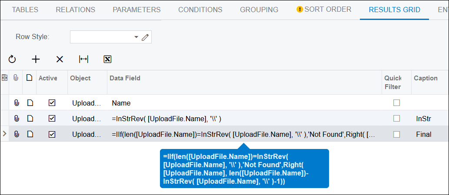Open the Row Style dropdown arrow
This screenshot has width=449, height=195.
[x=136, y=37]
